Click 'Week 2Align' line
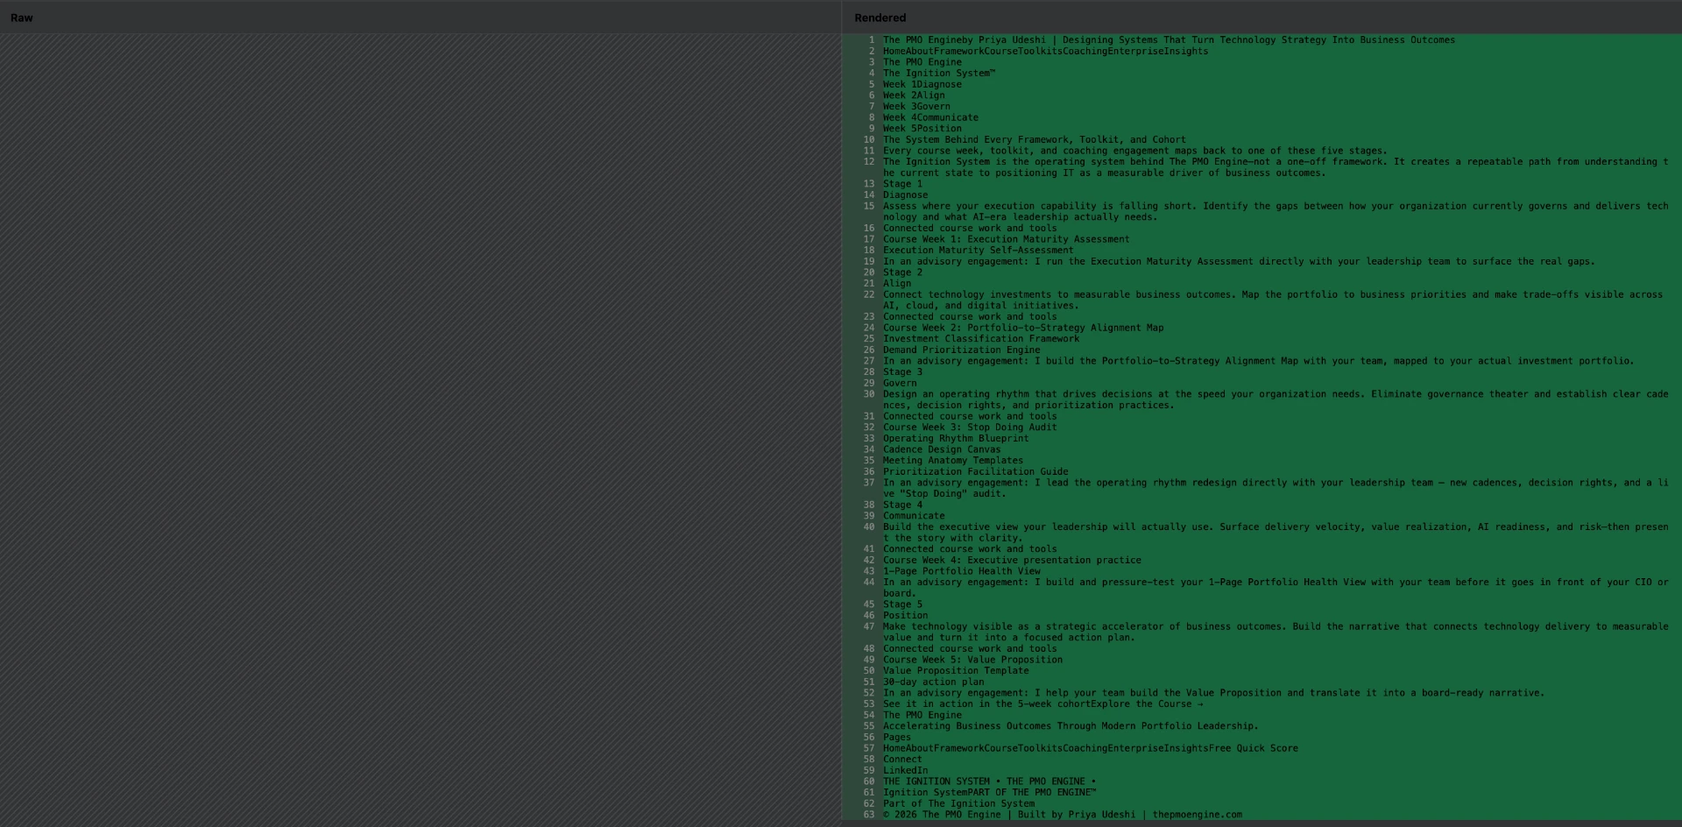The image size is (1682, 827). (914, 95)
